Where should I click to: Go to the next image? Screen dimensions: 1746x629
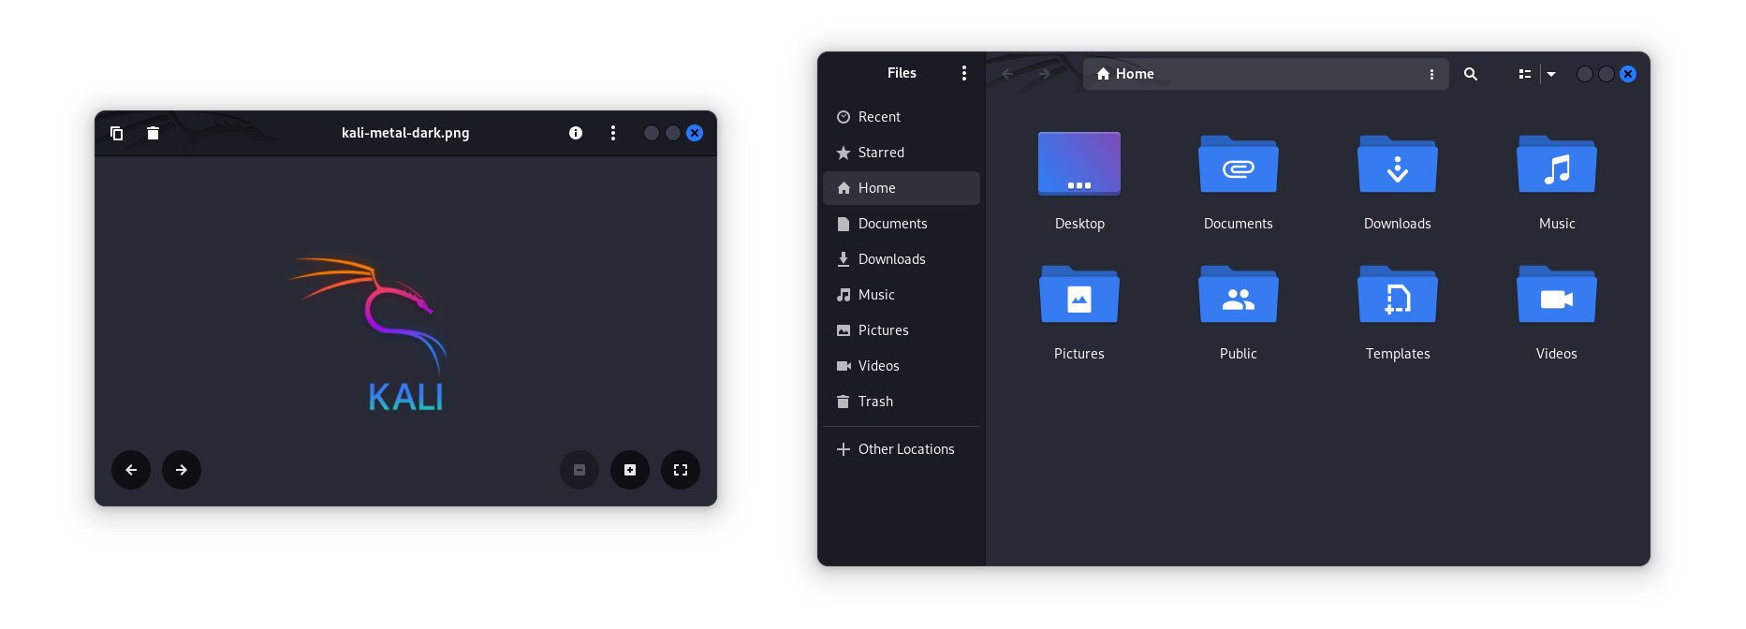click(x=182, y=470)
